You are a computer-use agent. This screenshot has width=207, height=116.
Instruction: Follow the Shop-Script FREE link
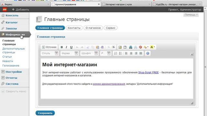148,72
